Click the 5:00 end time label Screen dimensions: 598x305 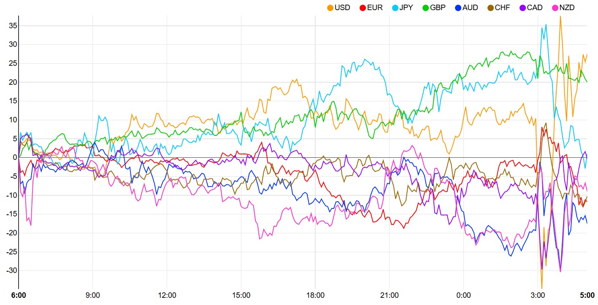pyautogui.click(x=587, y=295)
